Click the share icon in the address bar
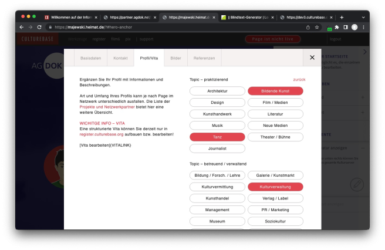This screenshot has width=385, height=250. (x=308, y=27)
